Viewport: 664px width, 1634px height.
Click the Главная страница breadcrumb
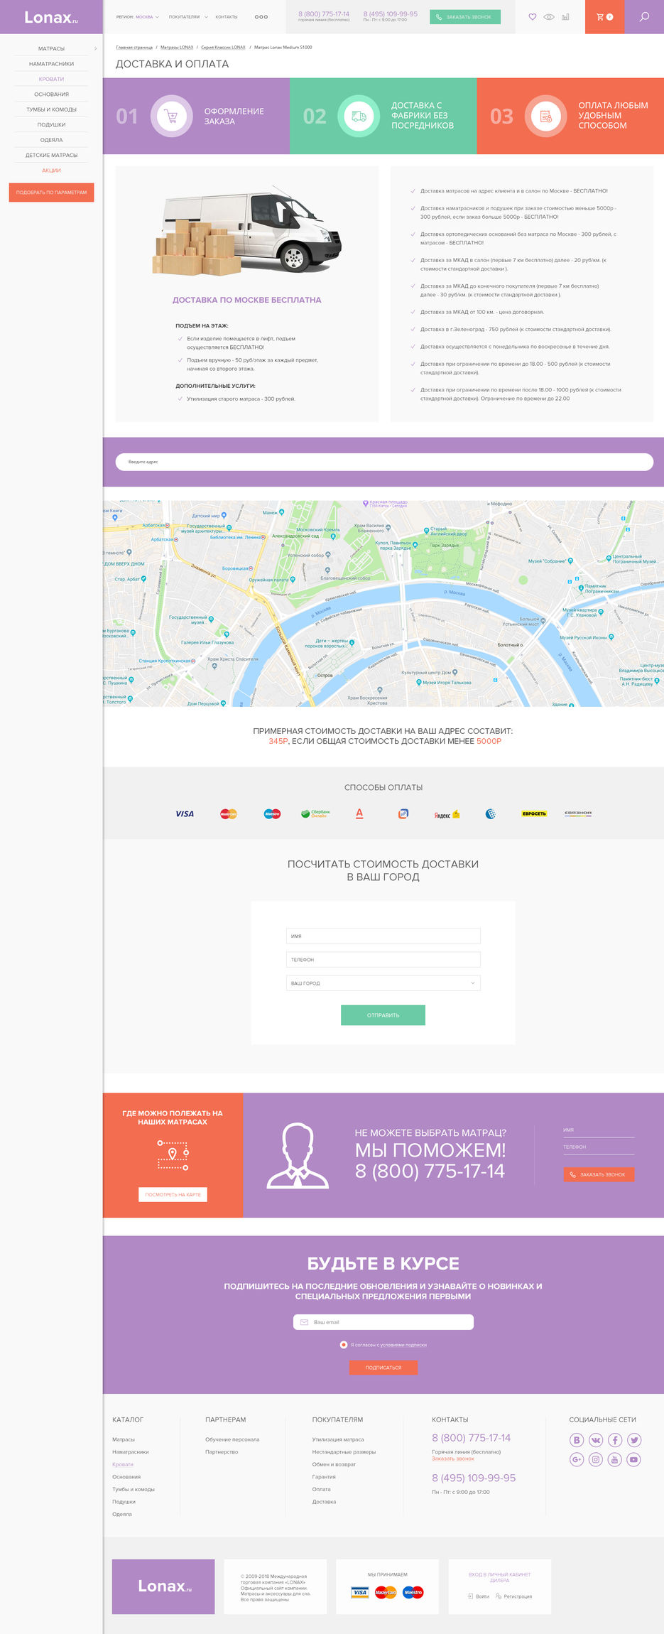[134, 48]
